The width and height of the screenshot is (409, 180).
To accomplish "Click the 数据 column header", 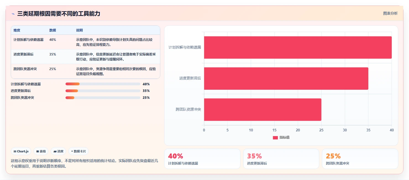I will pyautogui.click(x=53, y=30).
